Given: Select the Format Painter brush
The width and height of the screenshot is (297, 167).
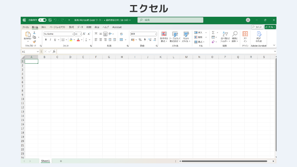Looking at the screenshot, I should tap(34, 42).
